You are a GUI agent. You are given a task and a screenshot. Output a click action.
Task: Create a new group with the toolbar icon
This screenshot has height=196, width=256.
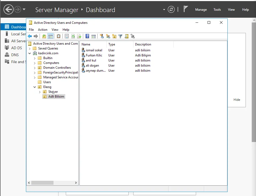(108, 36)
